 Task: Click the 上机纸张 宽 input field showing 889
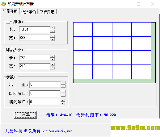pyautogui.click(x=35, y=38)
